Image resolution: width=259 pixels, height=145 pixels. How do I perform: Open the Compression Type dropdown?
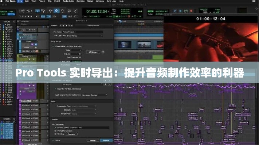[84, 106]
